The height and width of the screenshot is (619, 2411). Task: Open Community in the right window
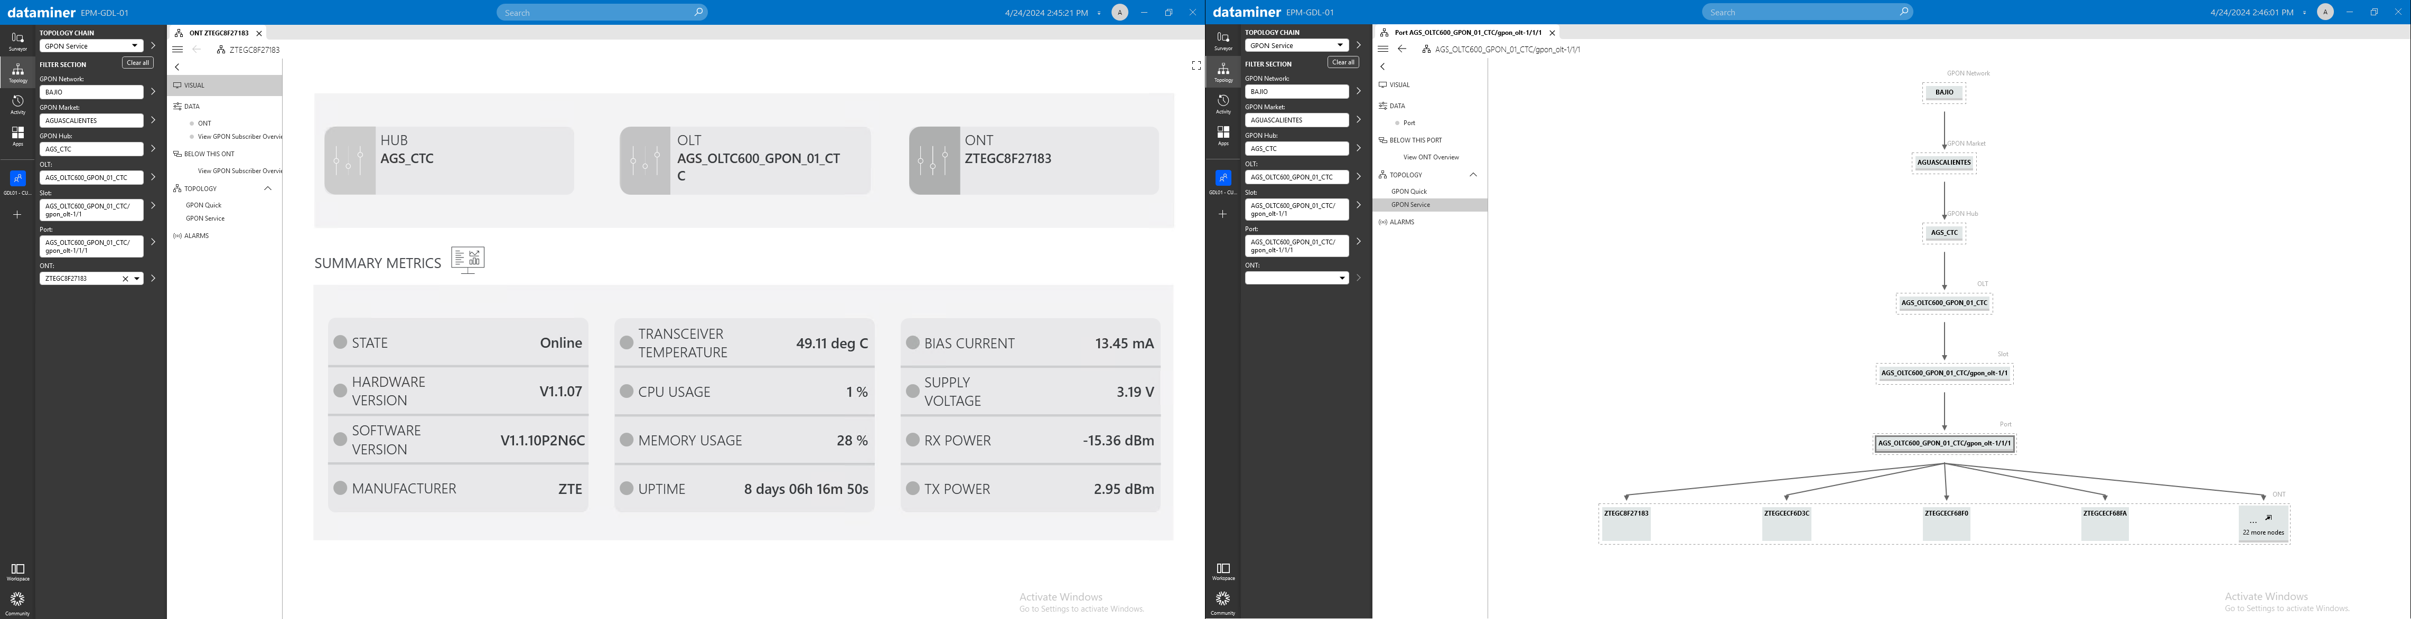click(x=1223, y=603)
